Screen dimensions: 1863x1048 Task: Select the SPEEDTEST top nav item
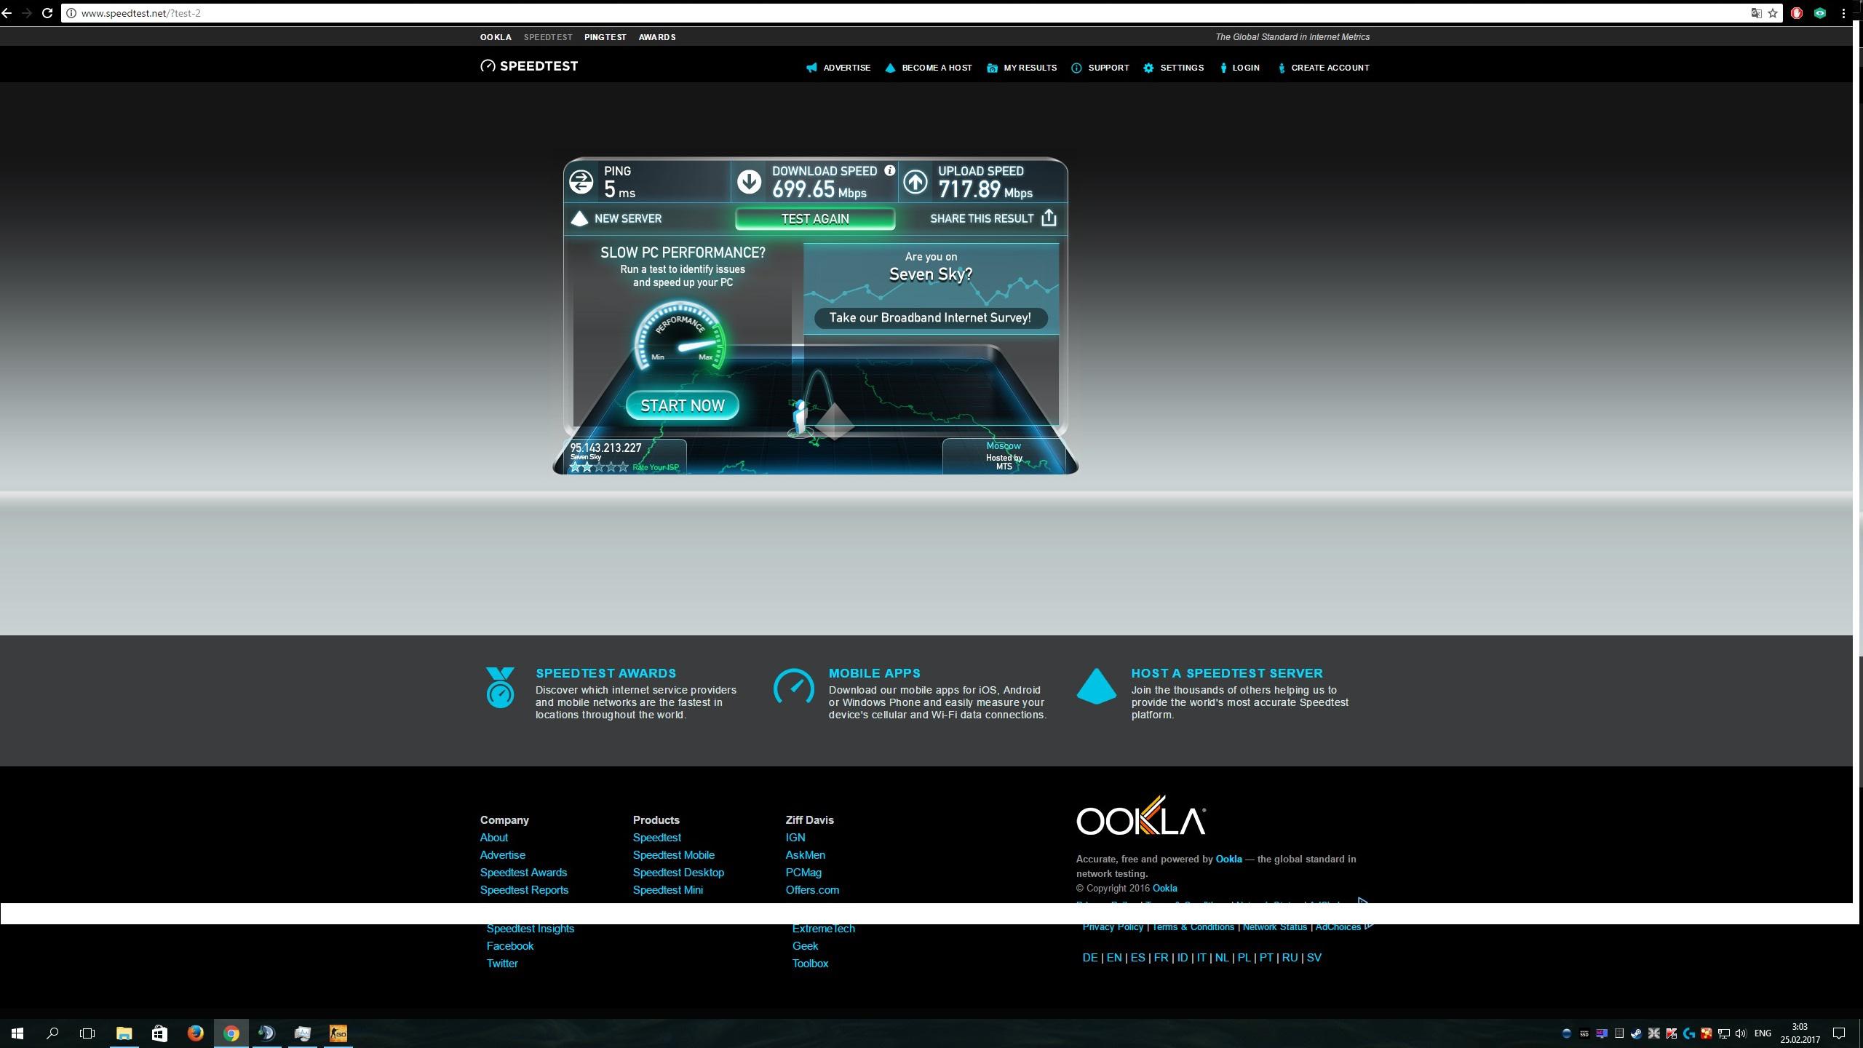coord(548,37)
